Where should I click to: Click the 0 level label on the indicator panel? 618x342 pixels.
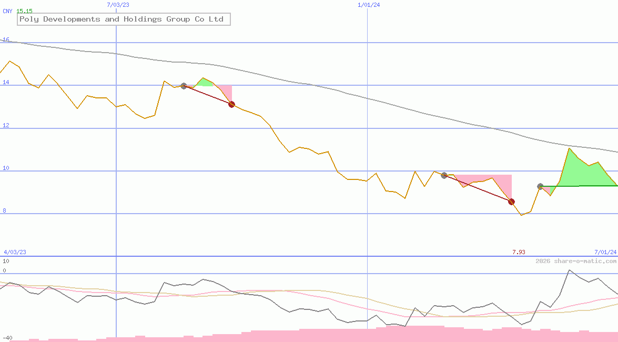[4, 270]
